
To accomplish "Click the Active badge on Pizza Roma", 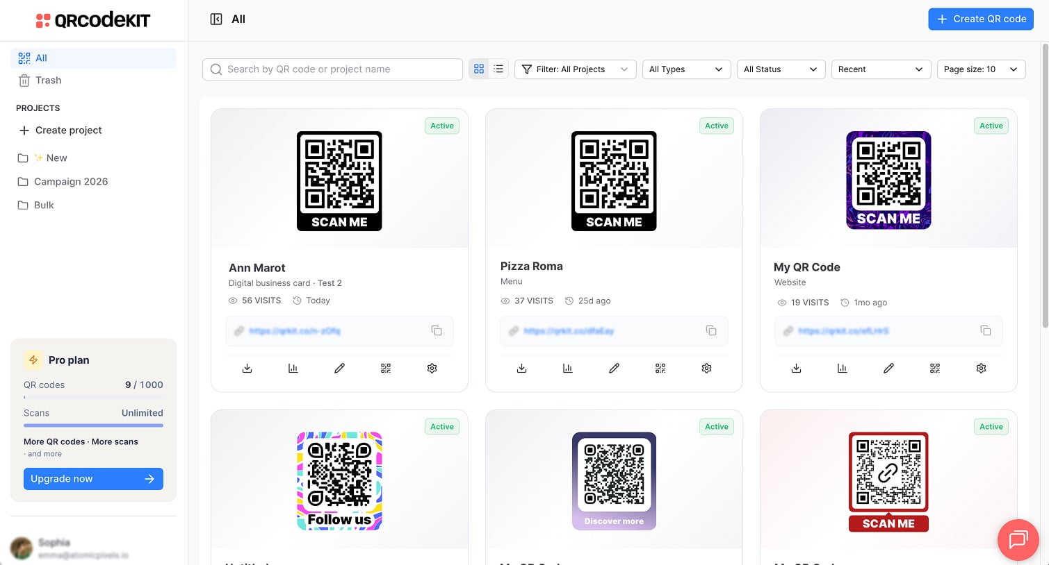I will 717,126.
